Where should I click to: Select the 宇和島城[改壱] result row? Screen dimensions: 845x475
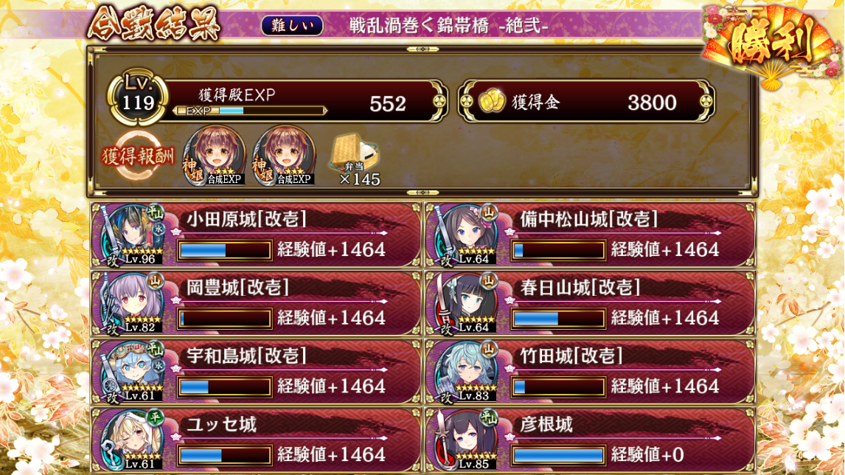click(x=256, y=372)
